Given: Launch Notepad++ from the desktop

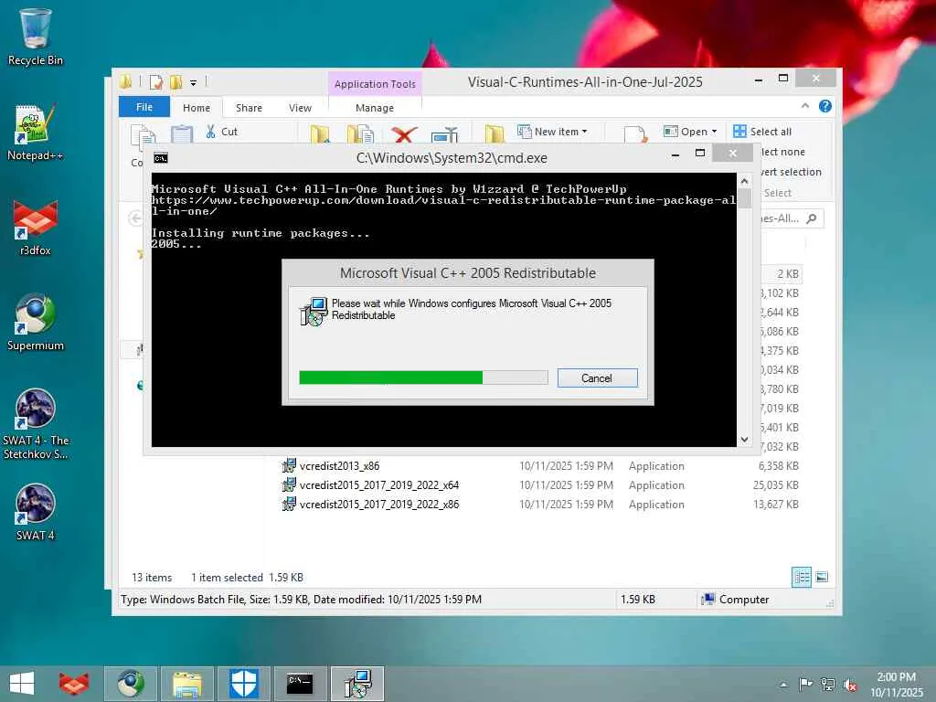Looking at the screenshot, I should pyautogui.click(x=36, y=133).
